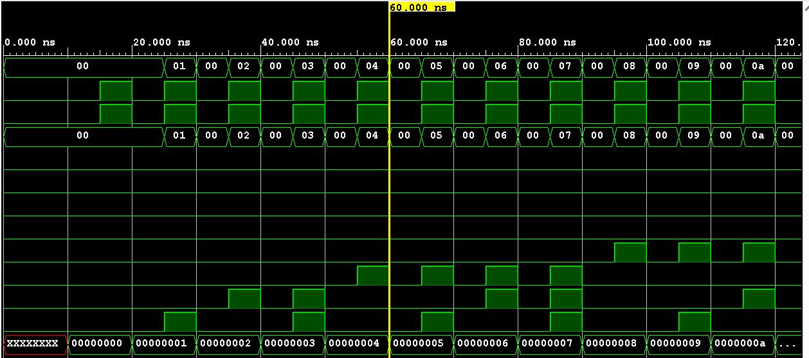
Task: Click the 80.000 ns ruler label
Action: [547, 42]
